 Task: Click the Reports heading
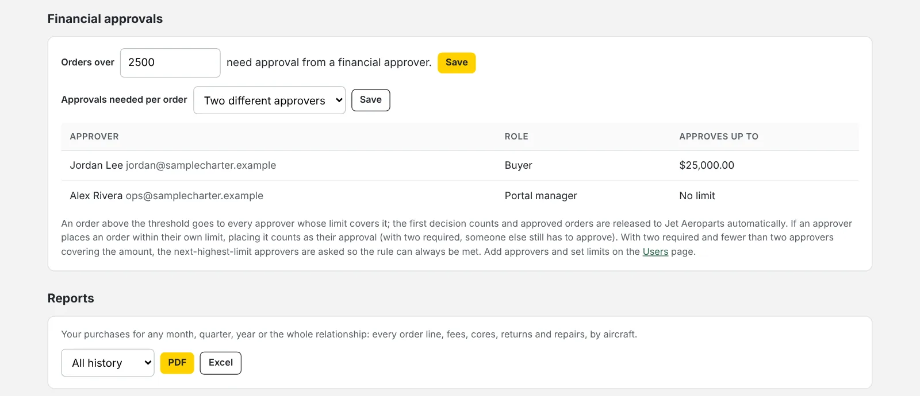(71, 298)
